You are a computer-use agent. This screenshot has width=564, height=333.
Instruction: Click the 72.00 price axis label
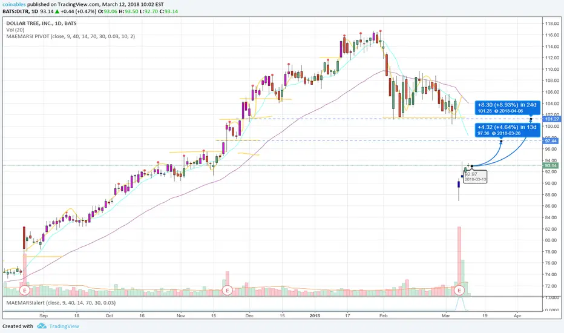pos(552,286)
